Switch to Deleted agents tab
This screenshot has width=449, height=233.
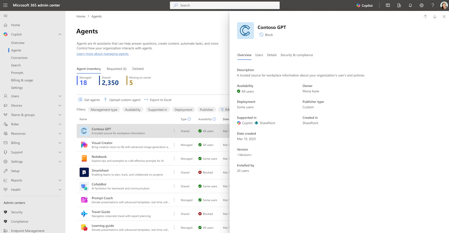pos(138,69)
